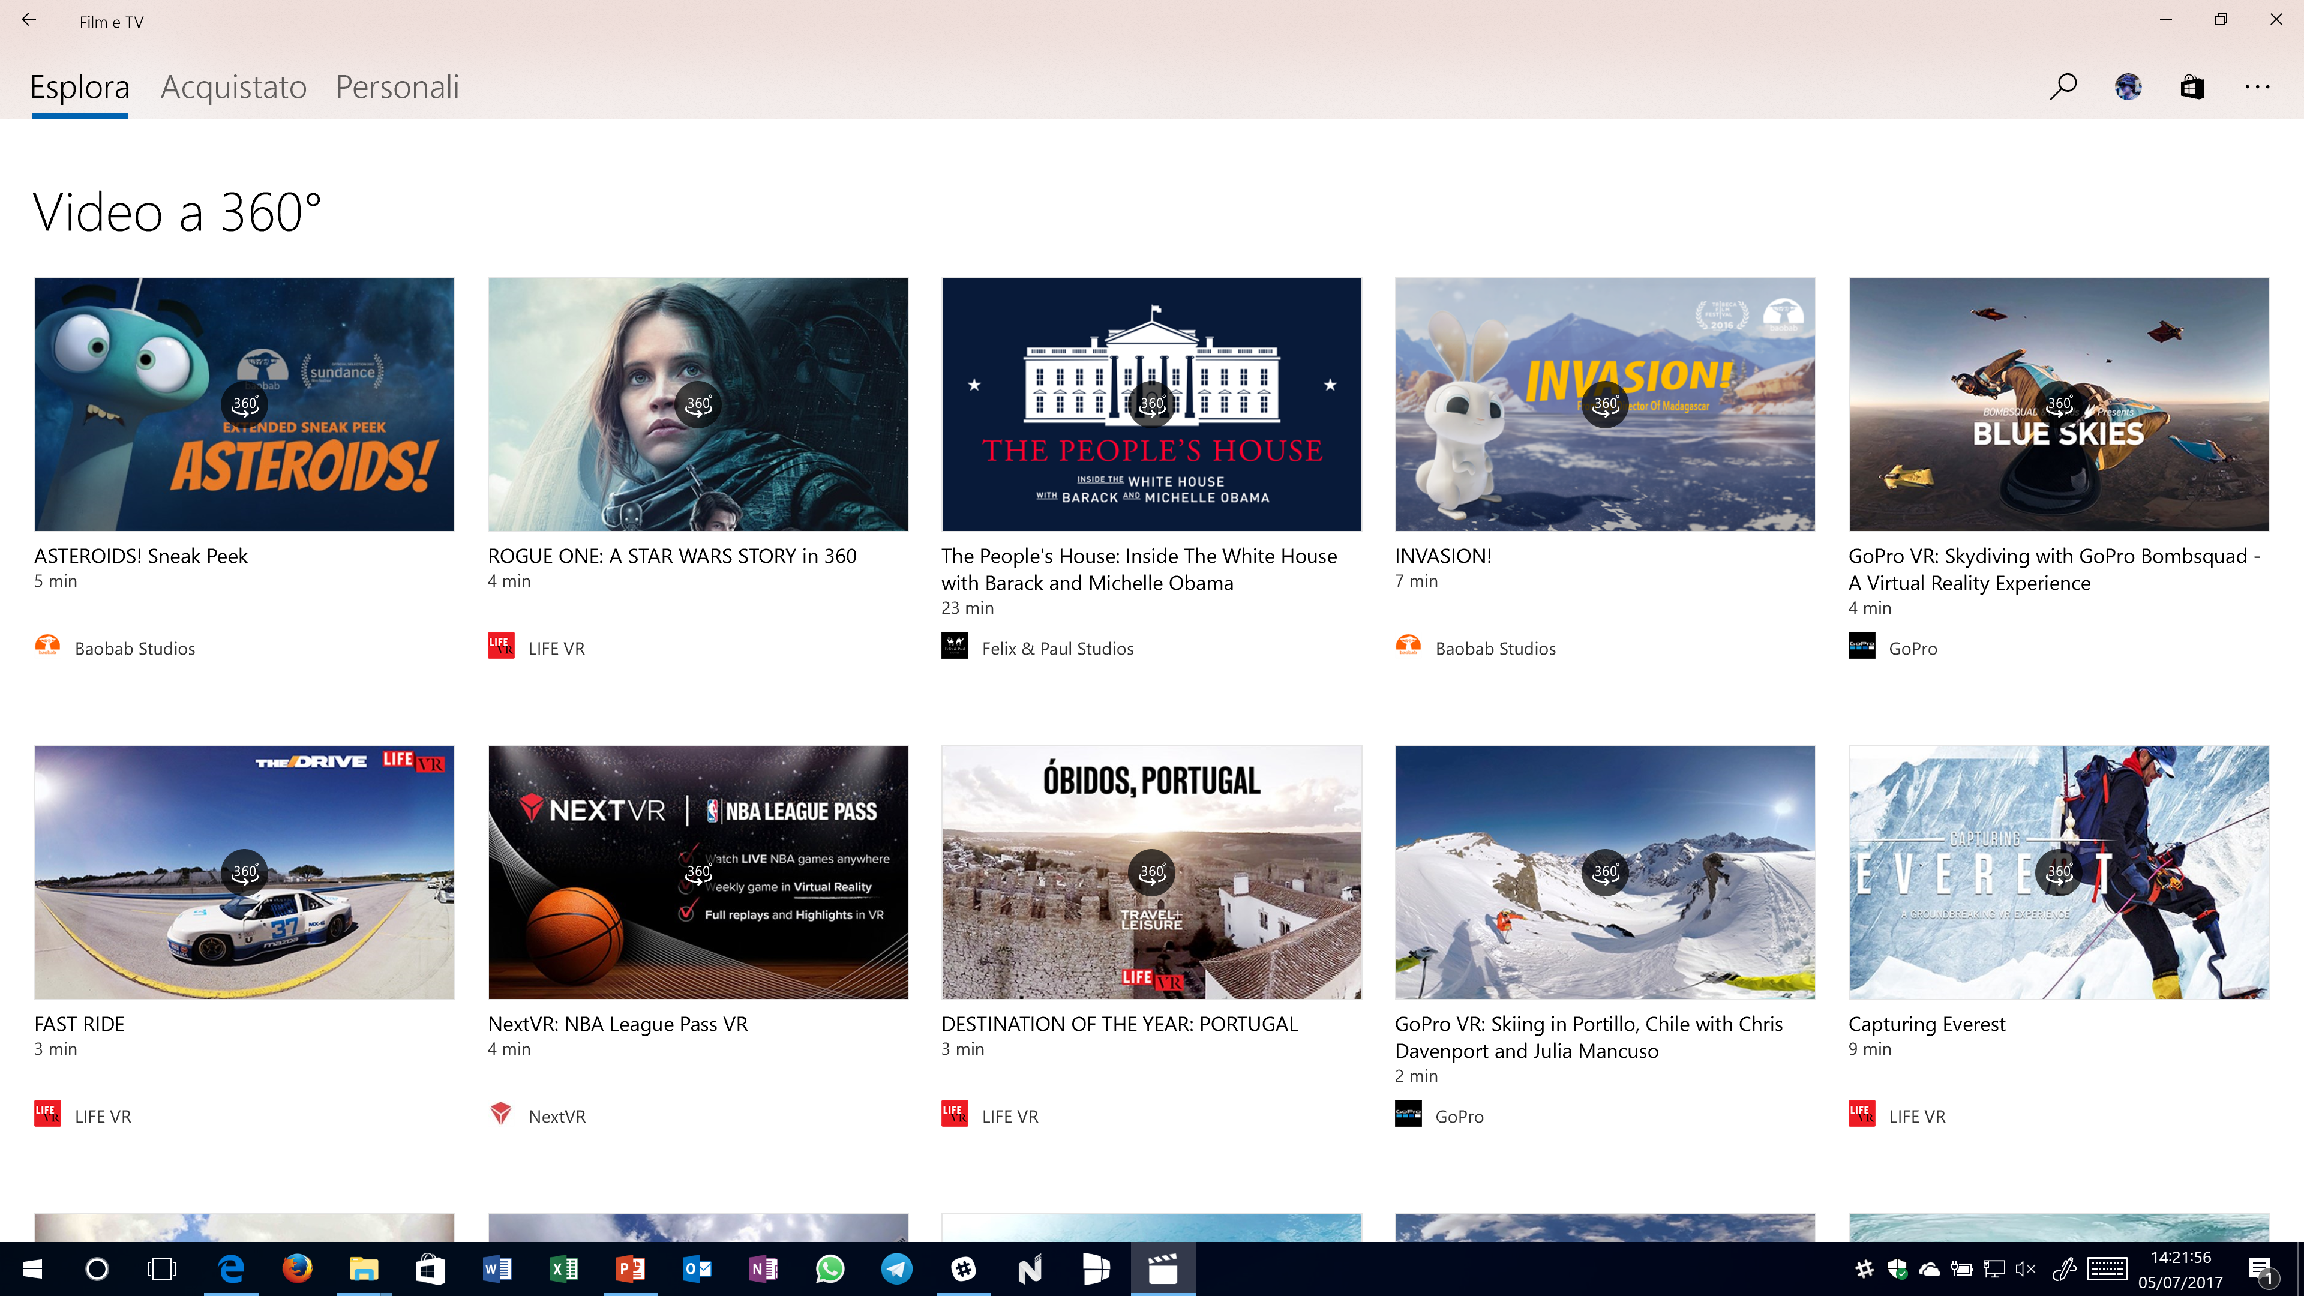Click Baobab Studios icon under INVASION!
Viewport: 2304px width, 1296px height.
point(1408,646)
